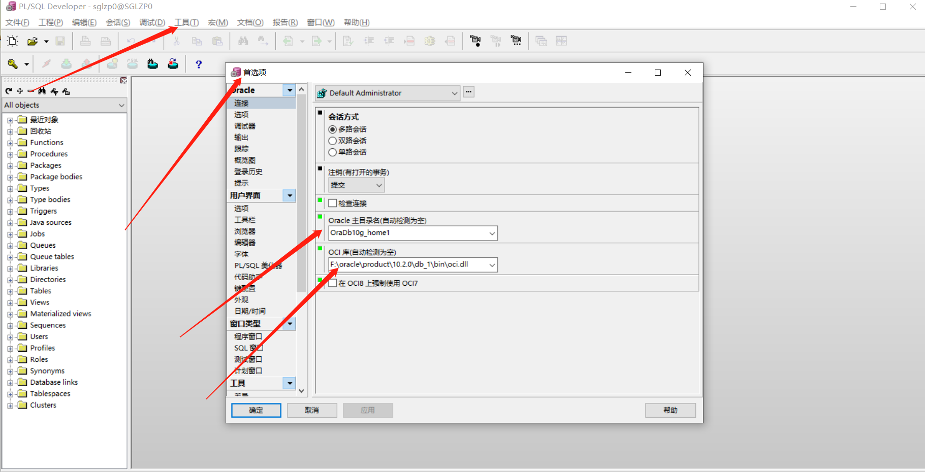The image size is (925, 472).
Task: Expand the Tables tree node
Action: 10,291
